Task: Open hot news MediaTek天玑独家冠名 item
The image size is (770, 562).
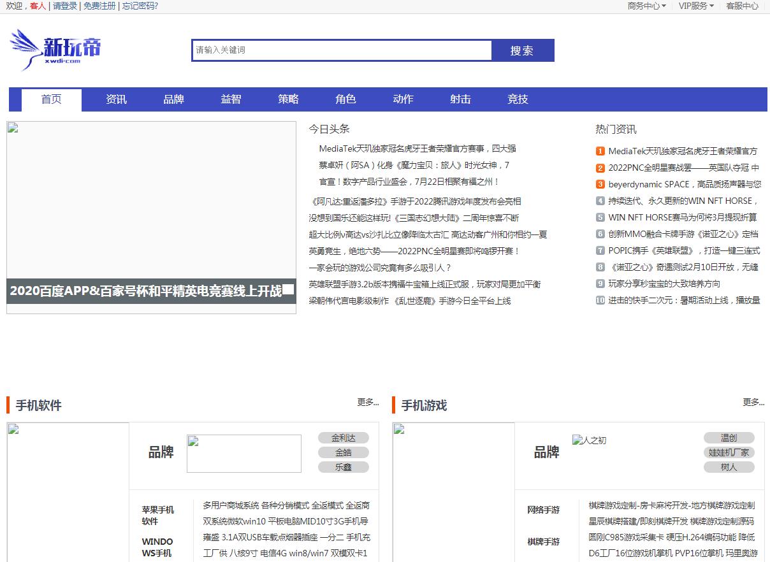Action: coord(683,151)
